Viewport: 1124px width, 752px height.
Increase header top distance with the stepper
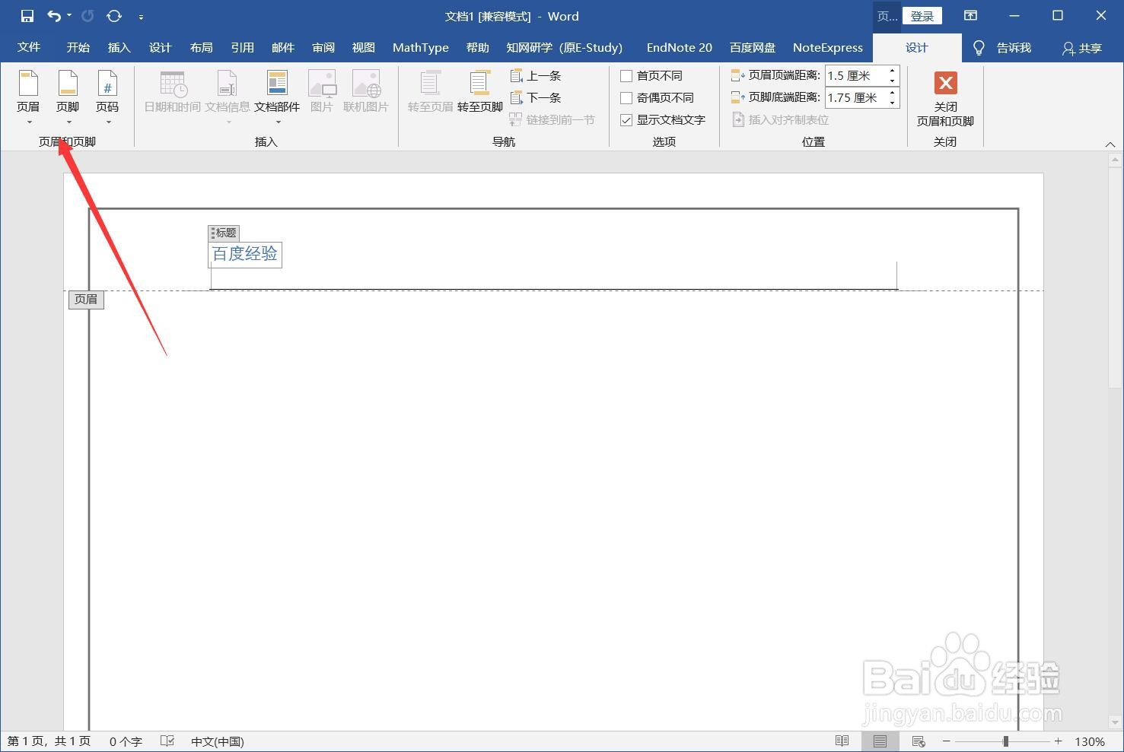(891, 71)
